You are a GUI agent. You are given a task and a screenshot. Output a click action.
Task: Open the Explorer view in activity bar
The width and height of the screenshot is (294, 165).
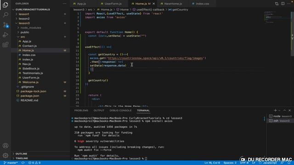tap(6, 5)
